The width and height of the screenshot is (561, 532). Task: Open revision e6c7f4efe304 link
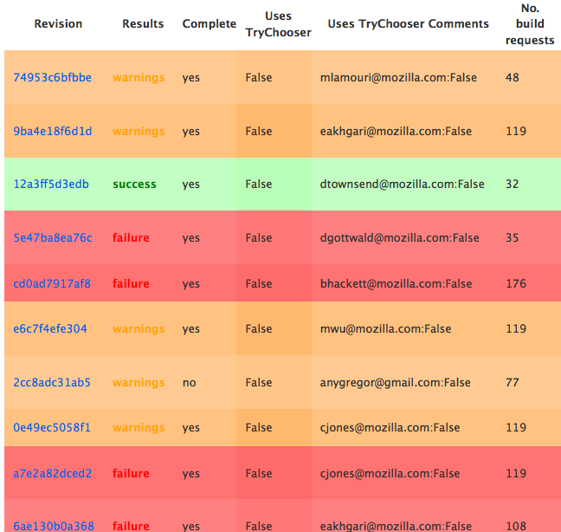(x=50, y=328)
